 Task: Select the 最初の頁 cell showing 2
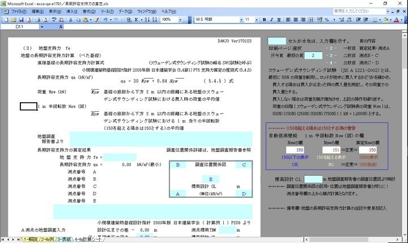click(313, 55)
